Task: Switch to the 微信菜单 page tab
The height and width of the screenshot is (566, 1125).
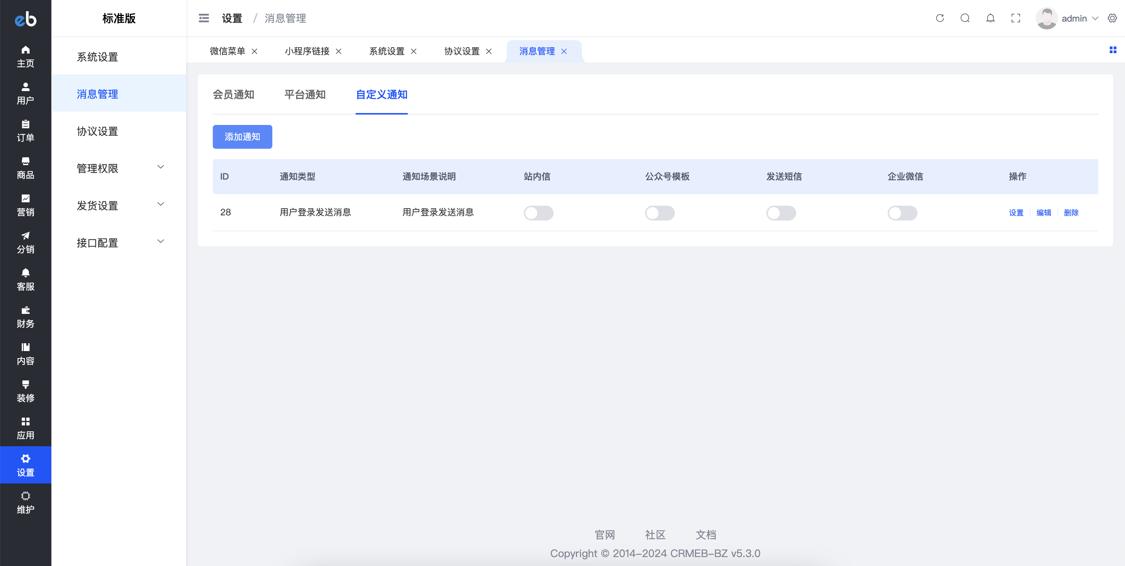Action: [227, 51]
